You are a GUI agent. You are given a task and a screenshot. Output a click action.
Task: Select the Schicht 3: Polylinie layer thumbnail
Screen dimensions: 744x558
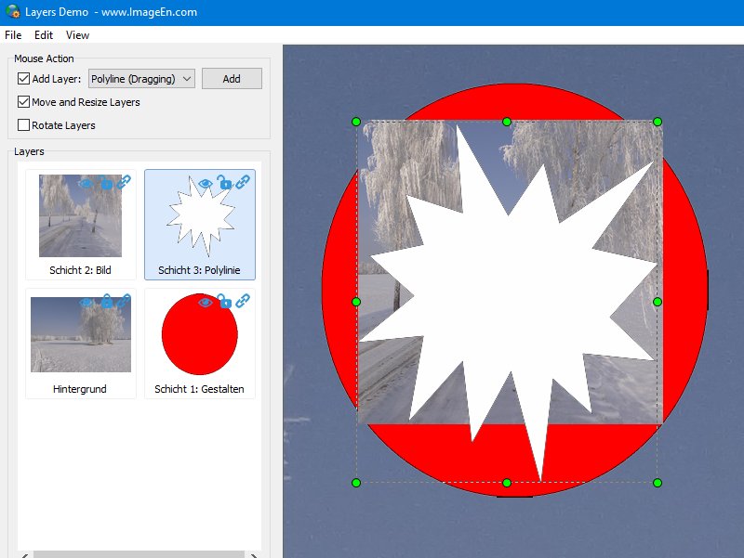[x=201, y=215]
